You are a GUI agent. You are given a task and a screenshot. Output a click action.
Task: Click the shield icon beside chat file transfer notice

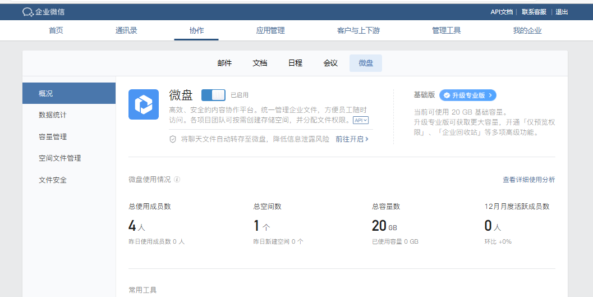[x=173, y=139]
